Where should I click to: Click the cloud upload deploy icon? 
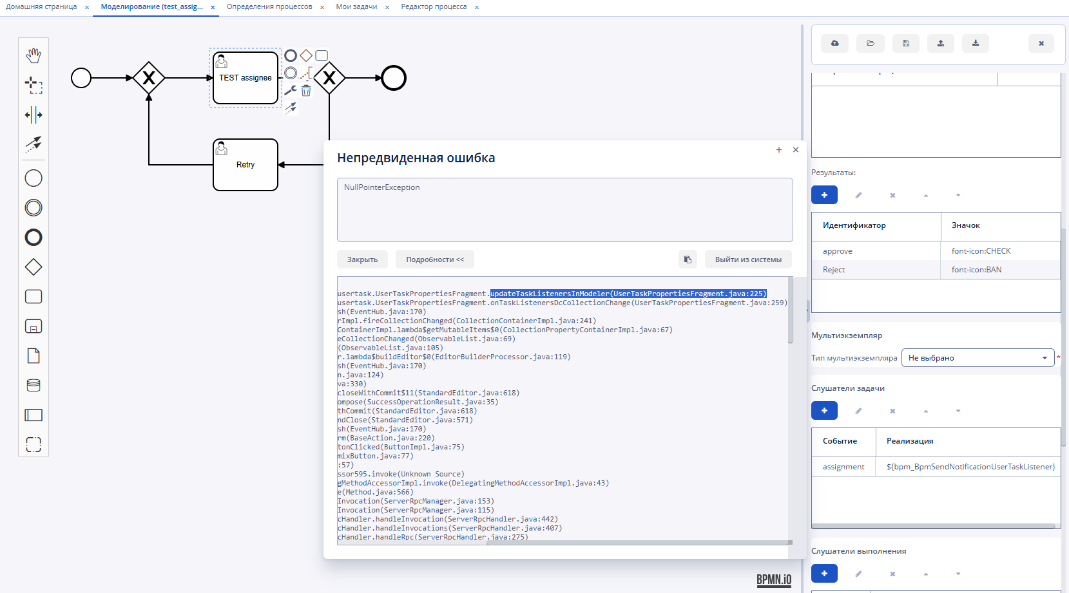tap(834, 43)
